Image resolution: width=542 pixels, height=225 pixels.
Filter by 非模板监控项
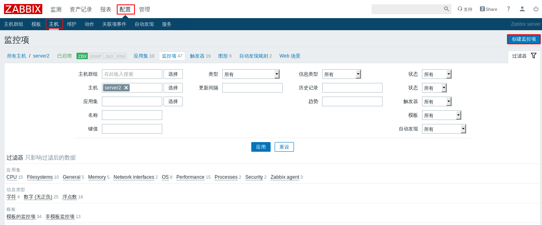(x=60, y=217)
